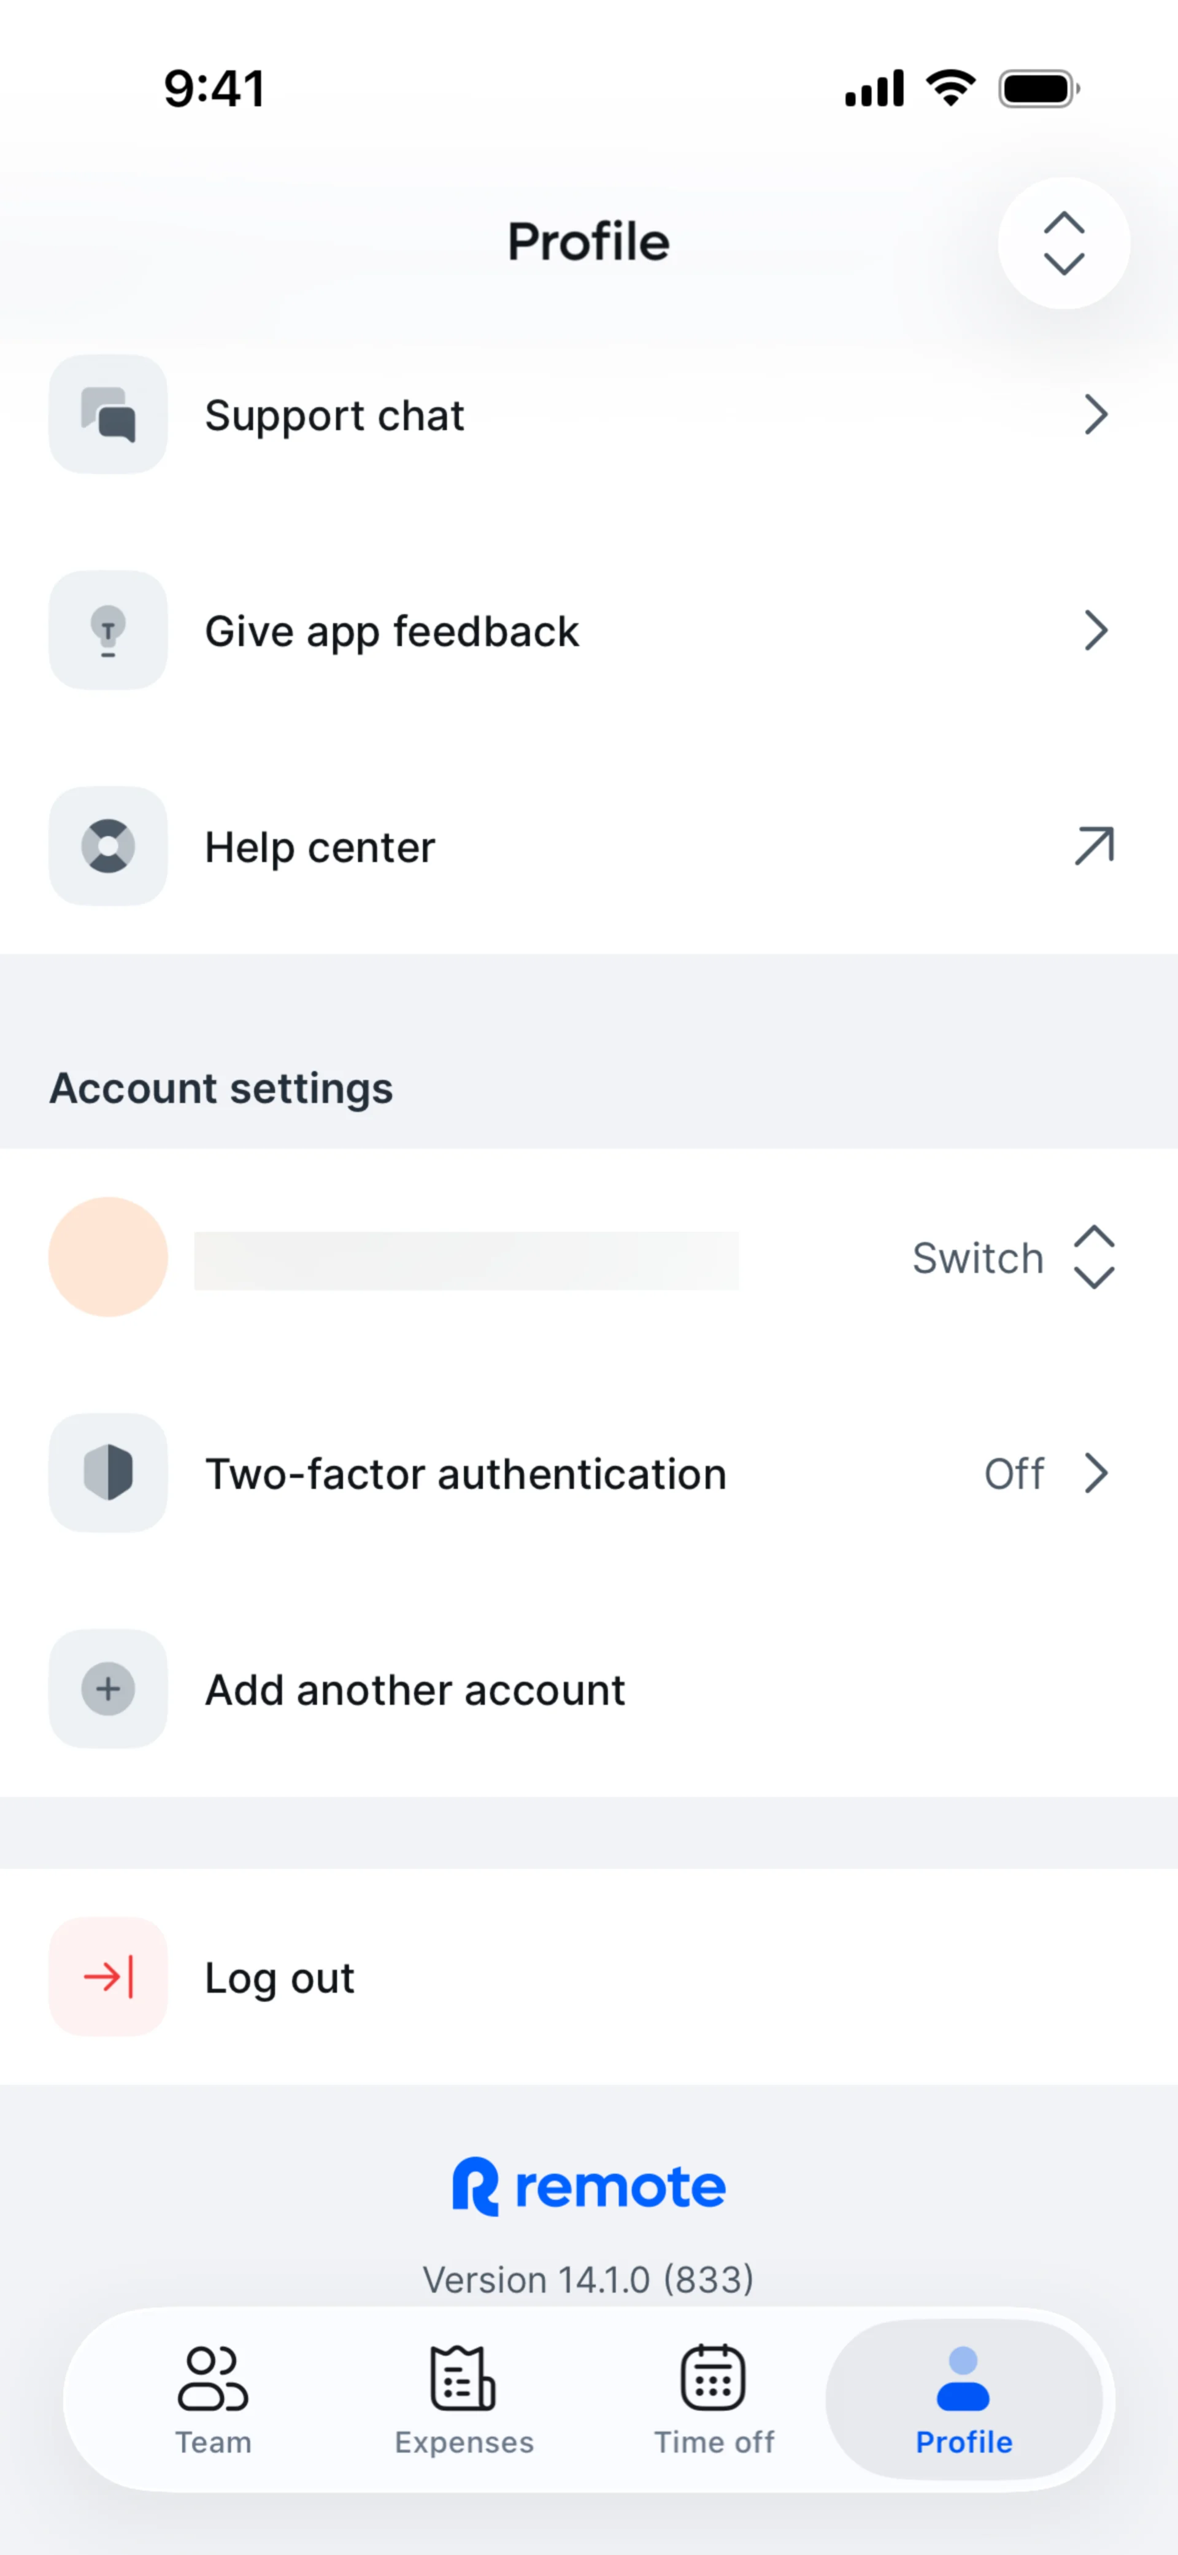Expand the account switcher at top right

(1063, 243)
